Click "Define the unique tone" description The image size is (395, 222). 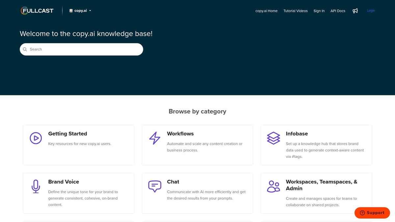pos(83,198)
